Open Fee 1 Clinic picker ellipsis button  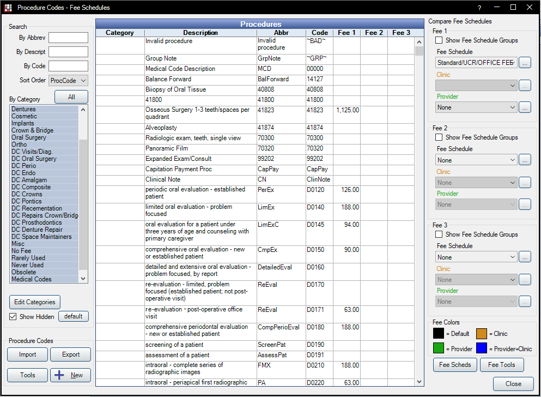coord(525,85)
